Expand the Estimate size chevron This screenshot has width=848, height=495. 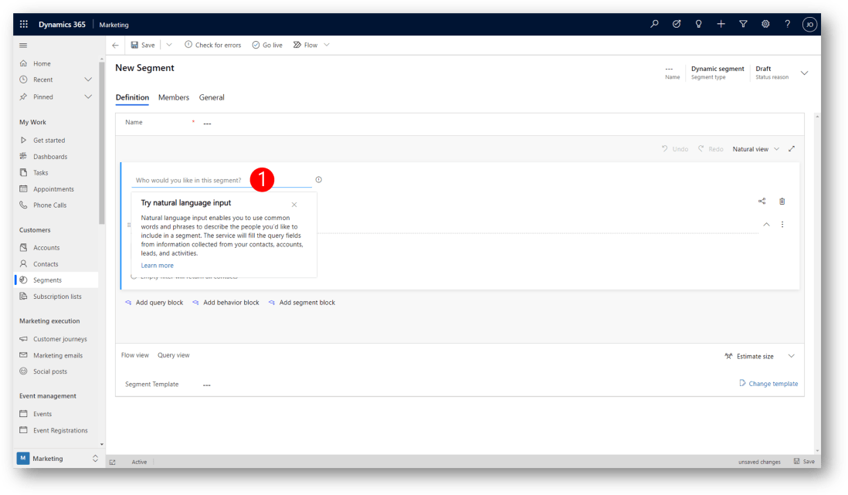(x=791, y=356)
